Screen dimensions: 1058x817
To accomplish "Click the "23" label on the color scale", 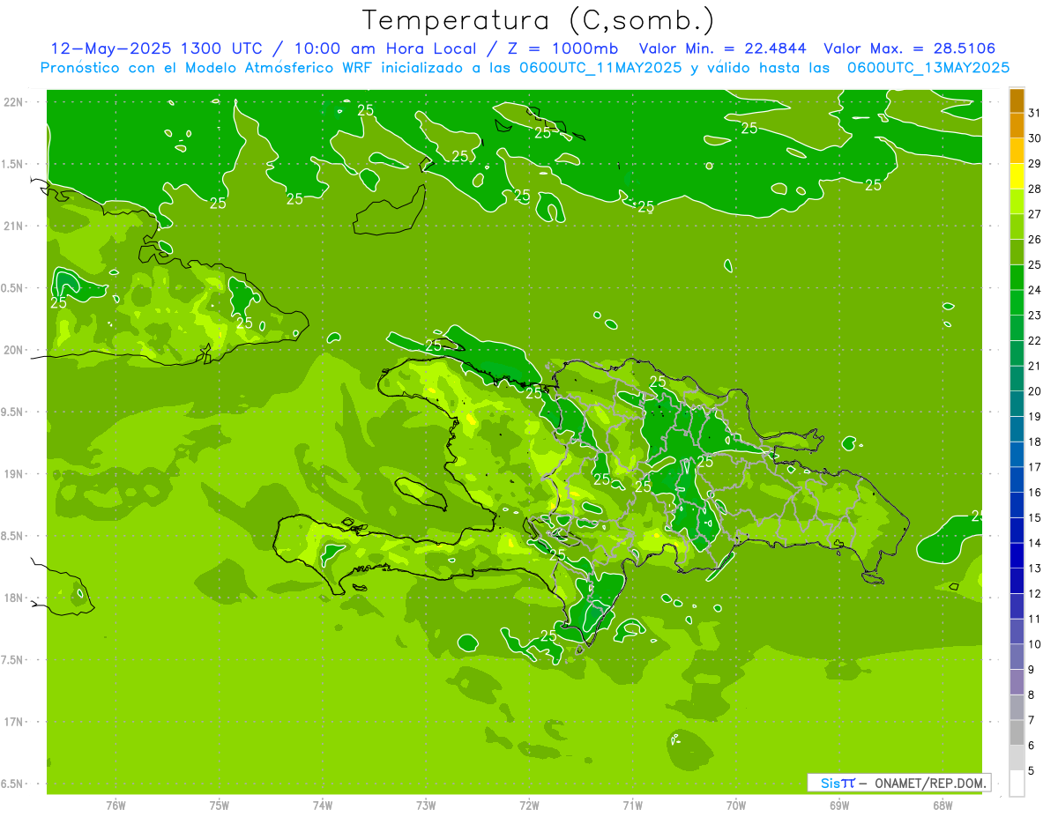I will [x=1035, y=316].
